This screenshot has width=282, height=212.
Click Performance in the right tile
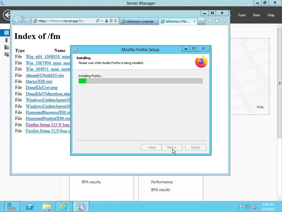(162, 182)
